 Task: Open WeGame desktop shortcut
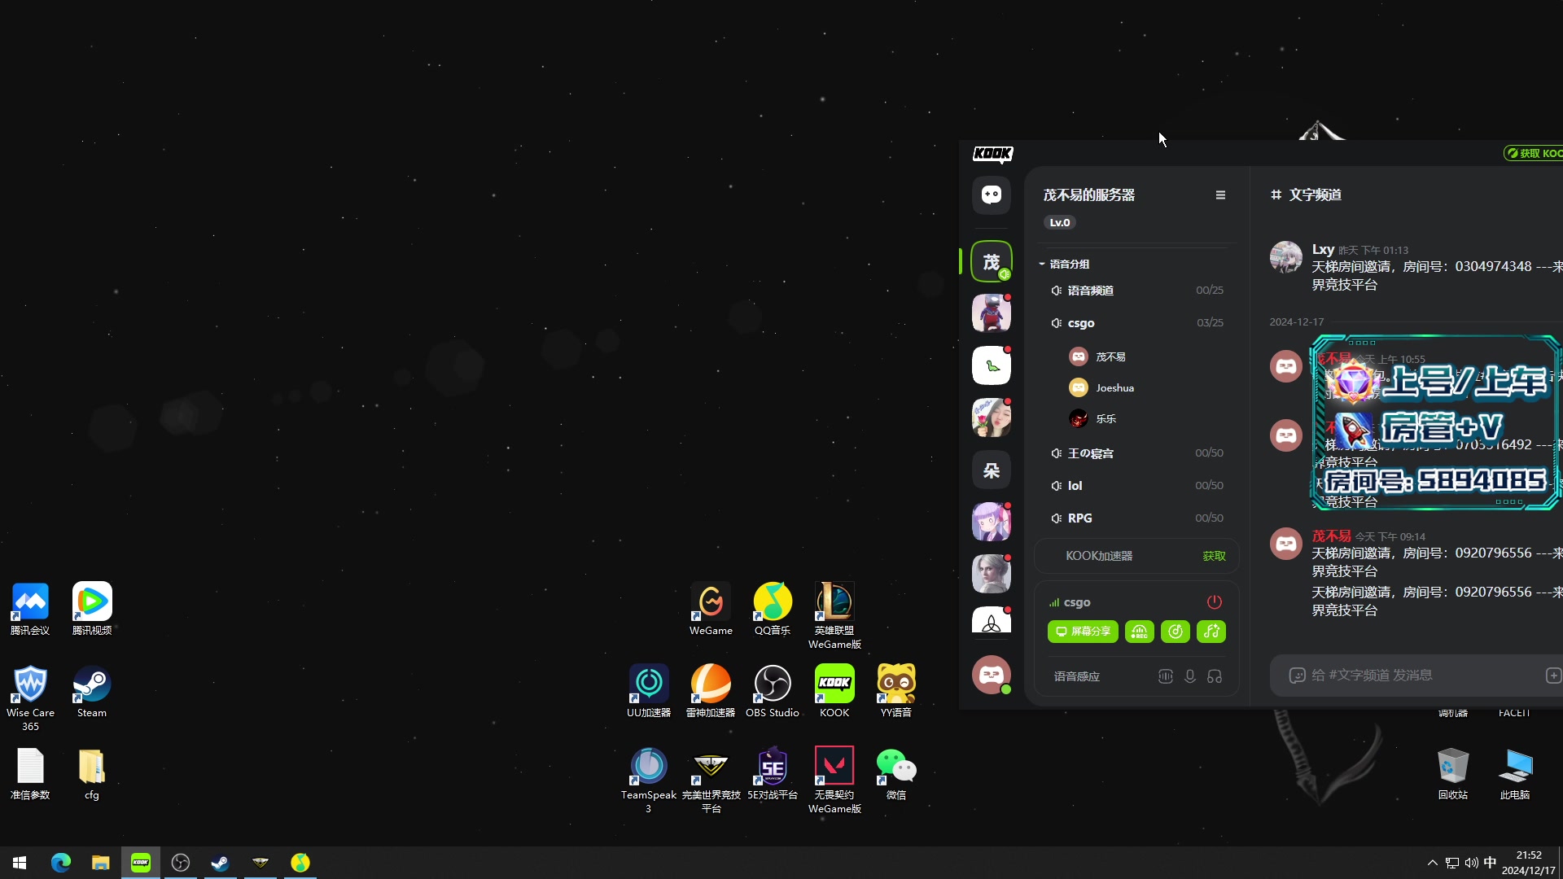pos(711,610)
